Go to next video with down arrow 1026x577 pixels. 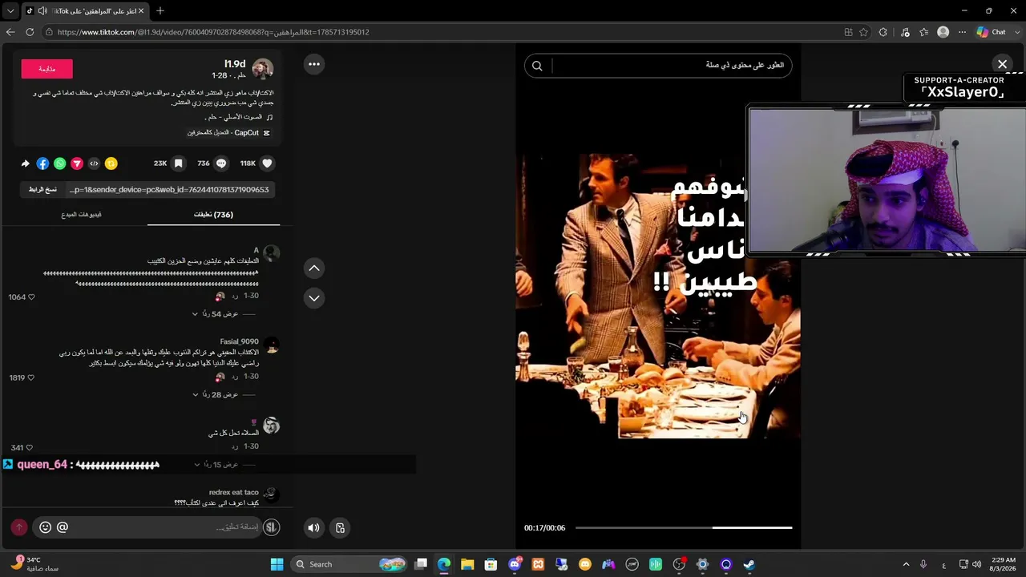coord(314,298)
